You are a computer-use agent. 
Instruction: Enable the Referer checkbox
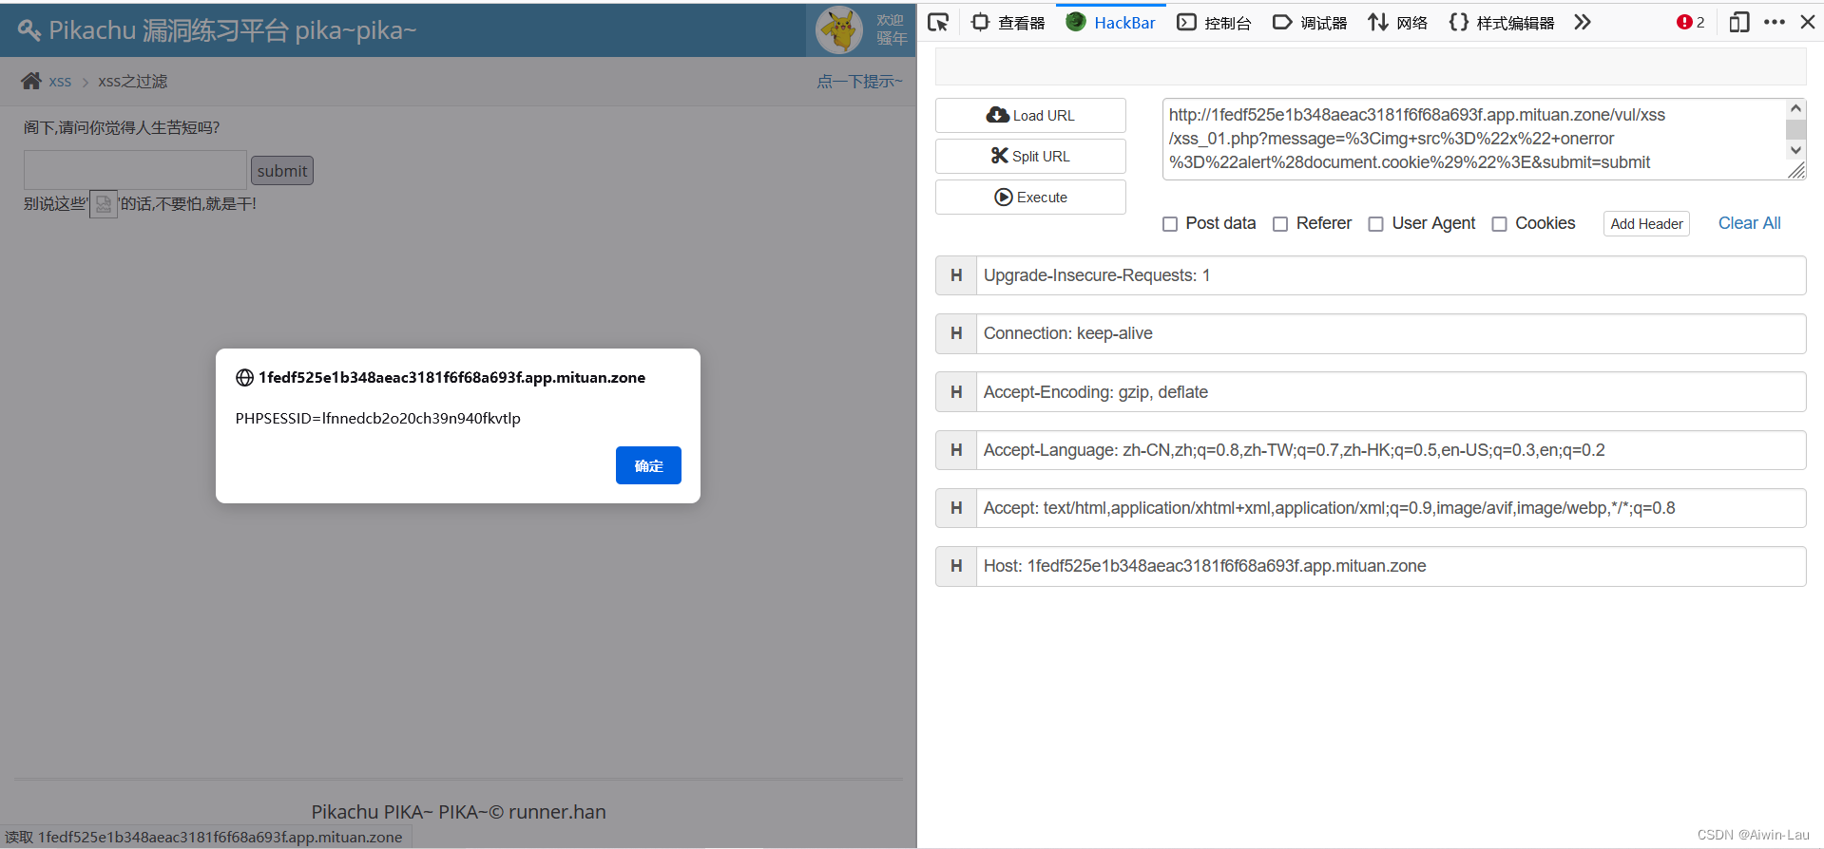tap(1280, 224)
